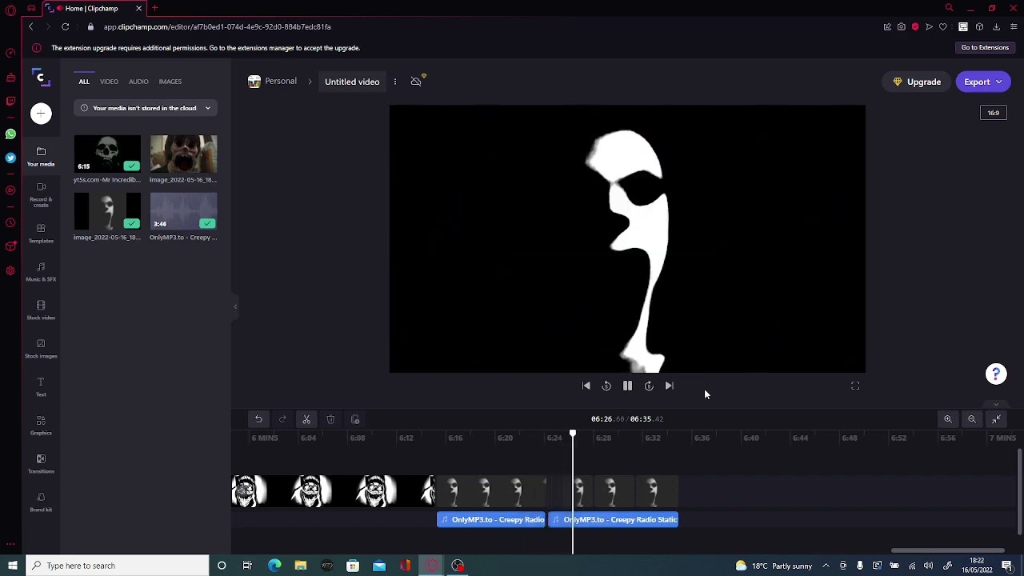This screenshot has height=576, width=1024.
Task: Select the Mr Incredible video thumbnail
Action: point(107,154)
